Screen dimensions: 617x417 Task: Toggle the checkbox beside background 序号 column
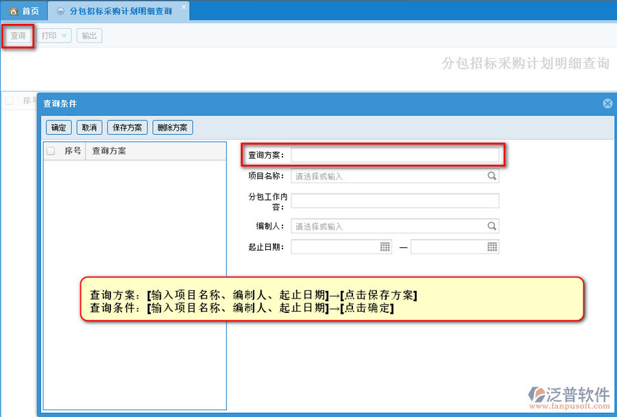(x=9, y=101)
